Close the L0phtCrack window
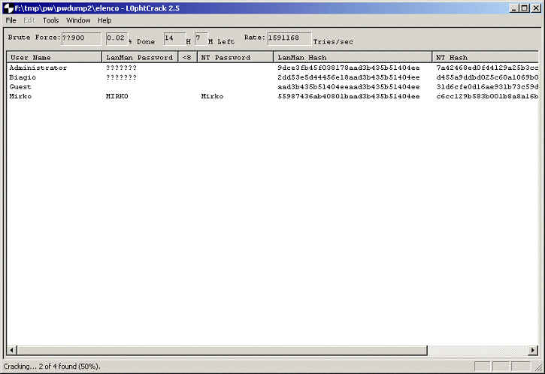 tap(536, 8)
